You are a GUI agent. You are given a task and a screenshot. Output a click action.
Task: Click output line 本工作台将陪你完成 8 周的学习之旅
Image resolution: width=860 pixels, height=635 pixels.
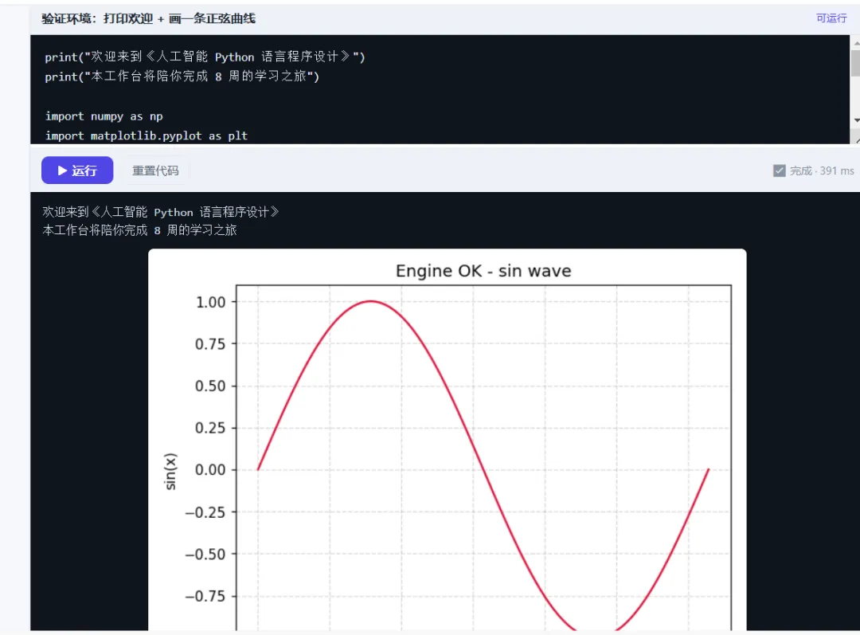click(x=139, y=230)
